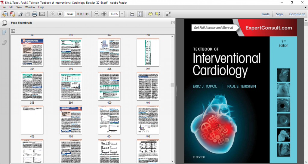Toggle the Bookmarks panel in sidebar
This screenshot has height=164, width=308.
pos(5,32)
